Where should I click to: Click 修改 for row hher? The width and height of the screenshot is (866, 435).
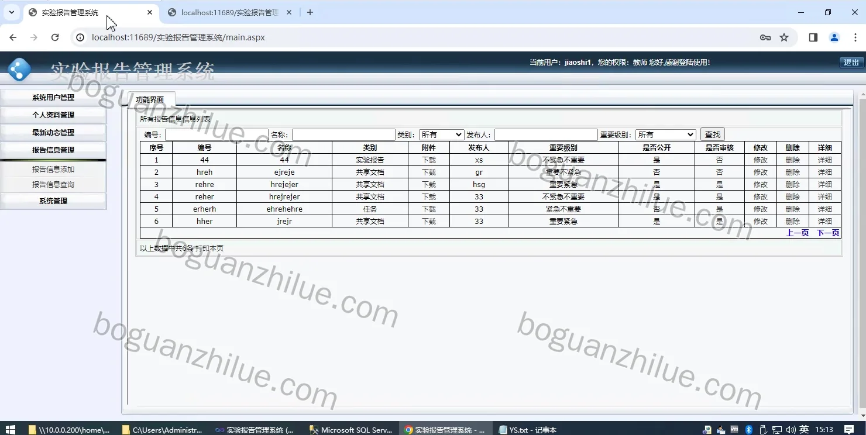click(761, 222)
